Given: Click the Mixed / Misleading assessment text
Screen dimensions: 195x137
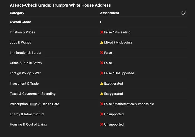Looking at the screenshot, I should [118, 42].
